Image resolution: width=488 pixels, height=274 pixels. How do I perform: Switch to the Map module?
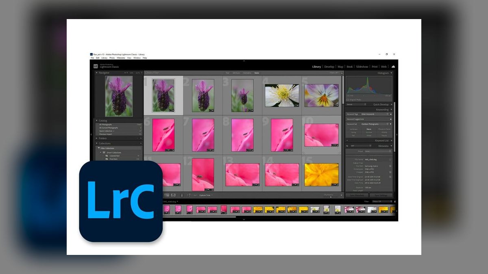coord(340,67)
